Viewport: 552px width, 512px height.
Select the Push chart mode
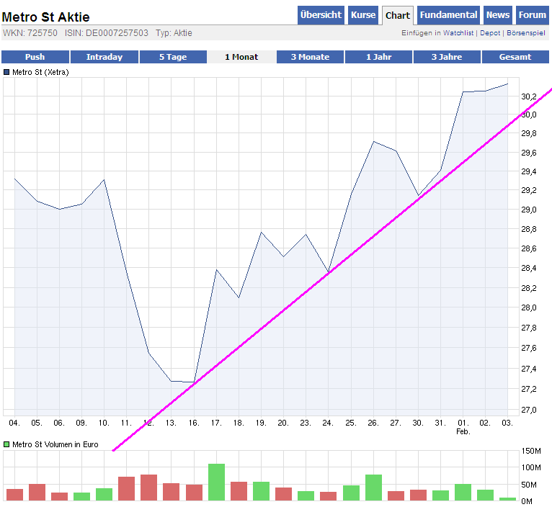point(35,57)
